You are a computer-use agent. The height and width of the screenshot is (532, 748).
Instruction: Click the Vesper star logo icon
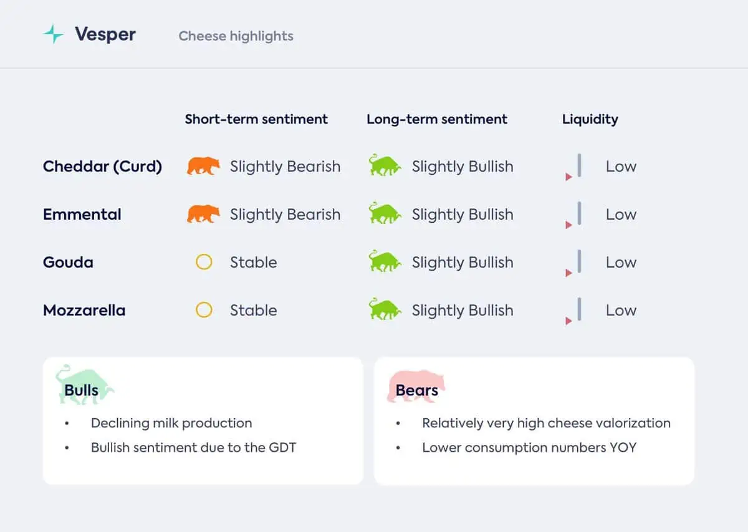coord(54,34)
